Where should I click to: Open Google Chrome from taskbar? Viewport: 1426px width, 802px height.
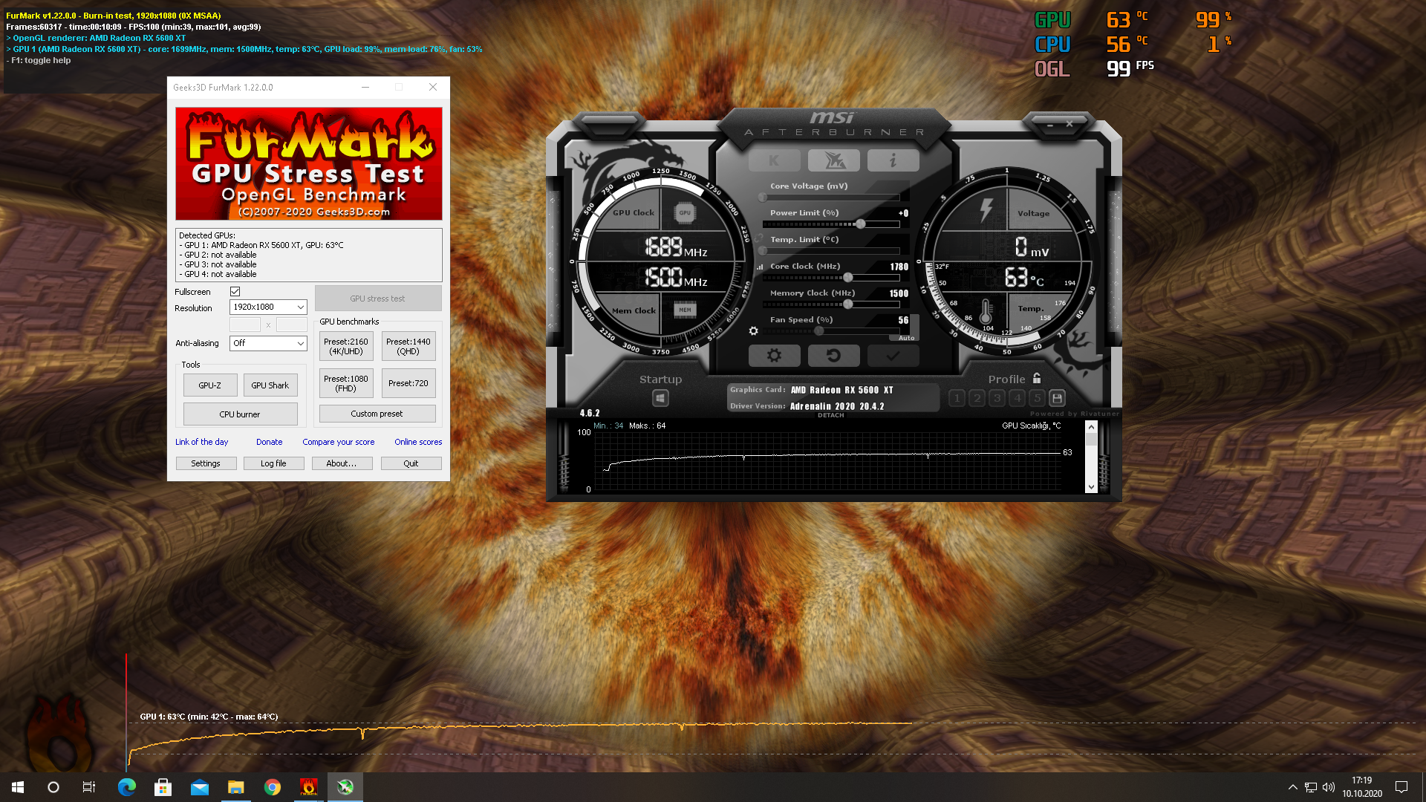click(x=273, y=787)
